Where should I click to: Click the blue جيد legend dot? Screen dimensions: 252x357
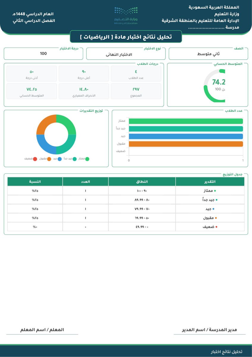60,159
